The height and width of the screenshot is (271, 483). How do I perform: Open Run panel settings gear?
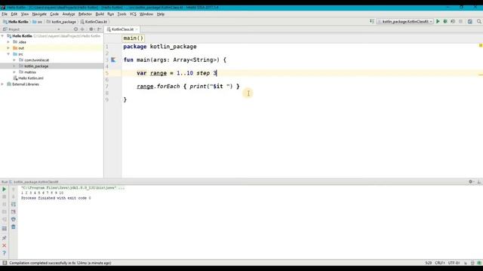(x=471, y=182)
